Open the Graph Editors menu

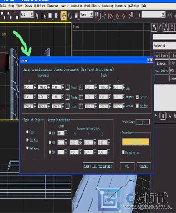click(x=92, y=6)
